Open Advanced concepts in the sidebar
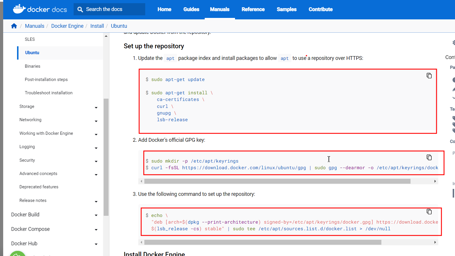Screen dimensions: 455x256 [38, 174]
